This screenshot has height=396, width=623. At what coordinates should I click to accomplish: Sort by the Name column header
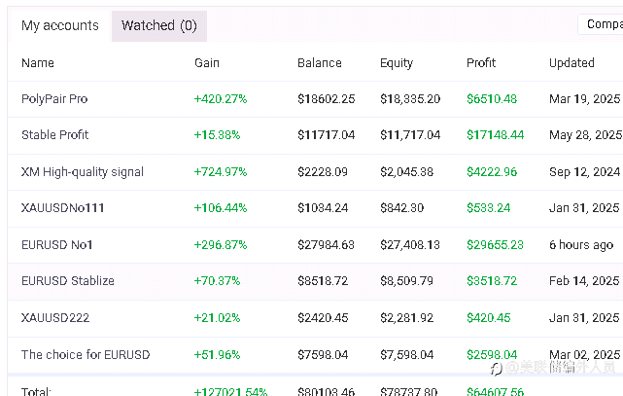[38, 63]
